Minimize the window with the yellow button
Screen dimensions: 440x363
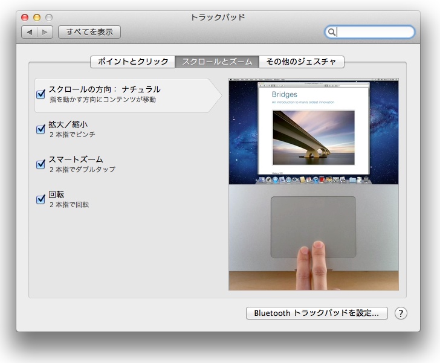[37, 18]
